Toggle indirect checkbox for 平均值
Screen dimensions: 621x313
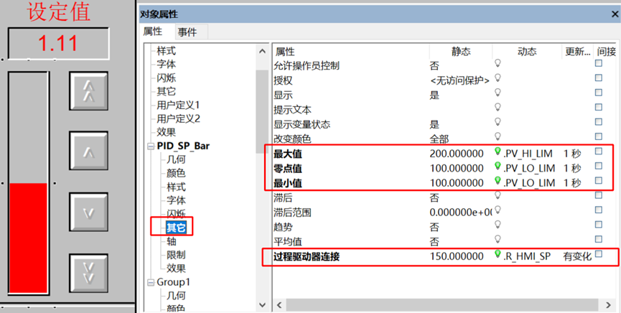point(599,239)
